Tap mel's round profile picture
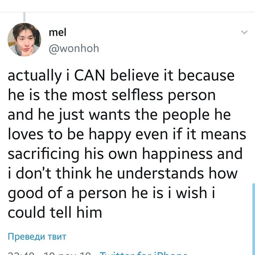Image resolution: width=255 pixels, height=255 pixels. click(x=24, y=40)
